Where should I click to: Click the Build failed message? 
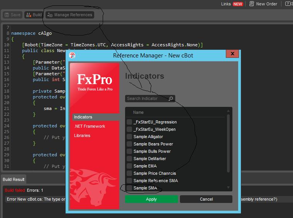click(x=15, y=190)
